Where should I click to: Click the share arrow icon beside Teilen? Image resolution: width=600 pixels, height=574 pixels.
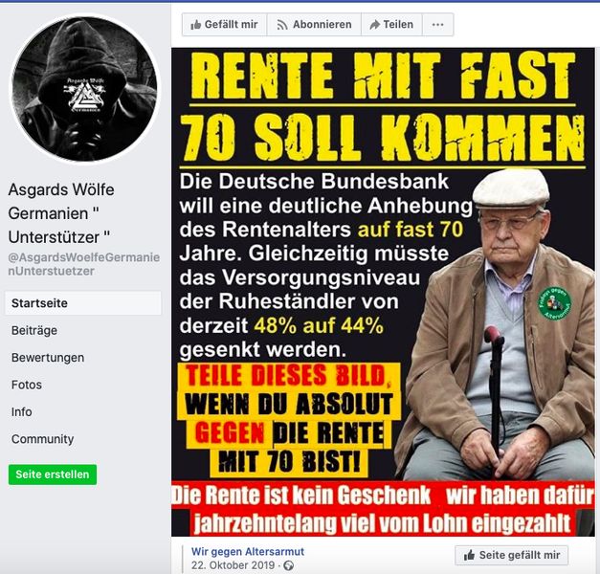click(x=374, y=25)
